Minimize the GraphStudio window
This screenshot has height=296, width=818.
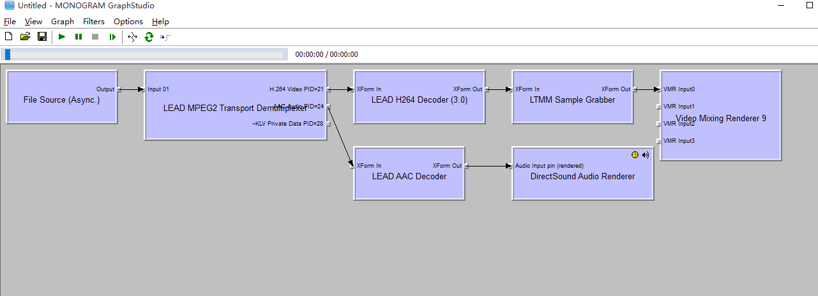pos(782,6)
